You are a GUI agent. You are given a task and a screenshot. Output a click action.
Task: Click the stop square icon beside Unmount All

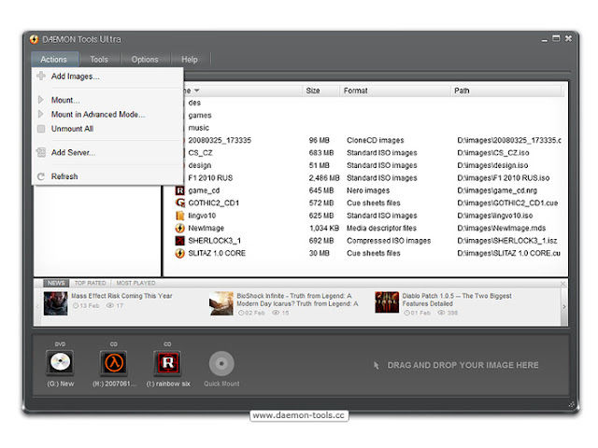(x=41, y=129)
